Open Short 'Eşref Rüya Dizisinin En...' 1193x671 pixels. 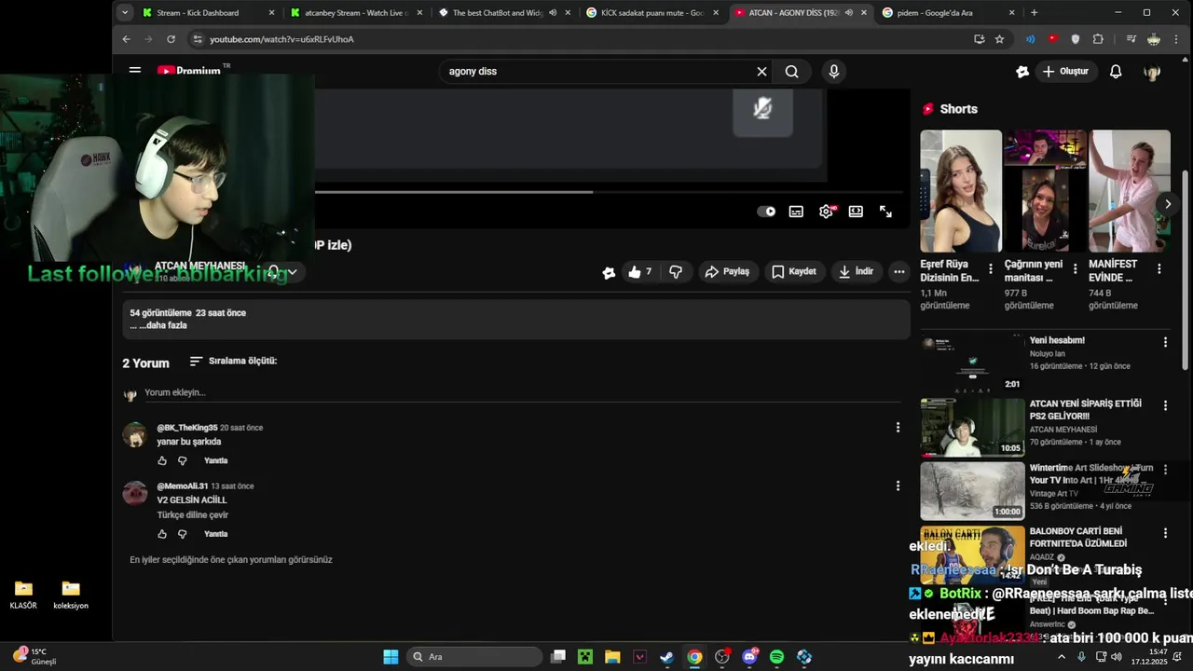pyautogui.click(x=961, y=191)
